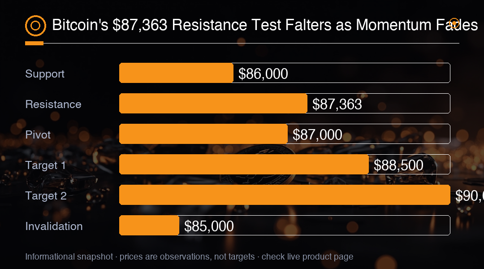Click the orange target icon beside title

coord(35,26)
